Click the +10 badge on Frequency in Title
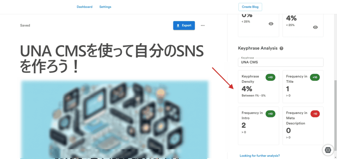This screenshot has height=159, width=337. (315, 77)
